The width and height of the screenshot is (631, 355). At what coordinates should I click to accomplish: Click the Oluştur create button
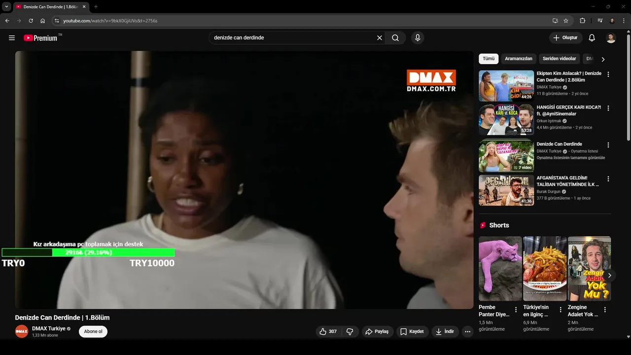566,38
